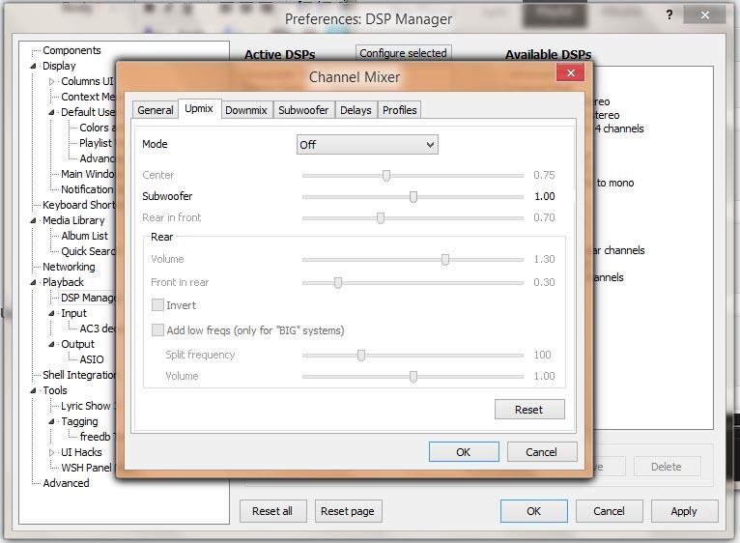Open the Delays tab

(x=356, y=110)
